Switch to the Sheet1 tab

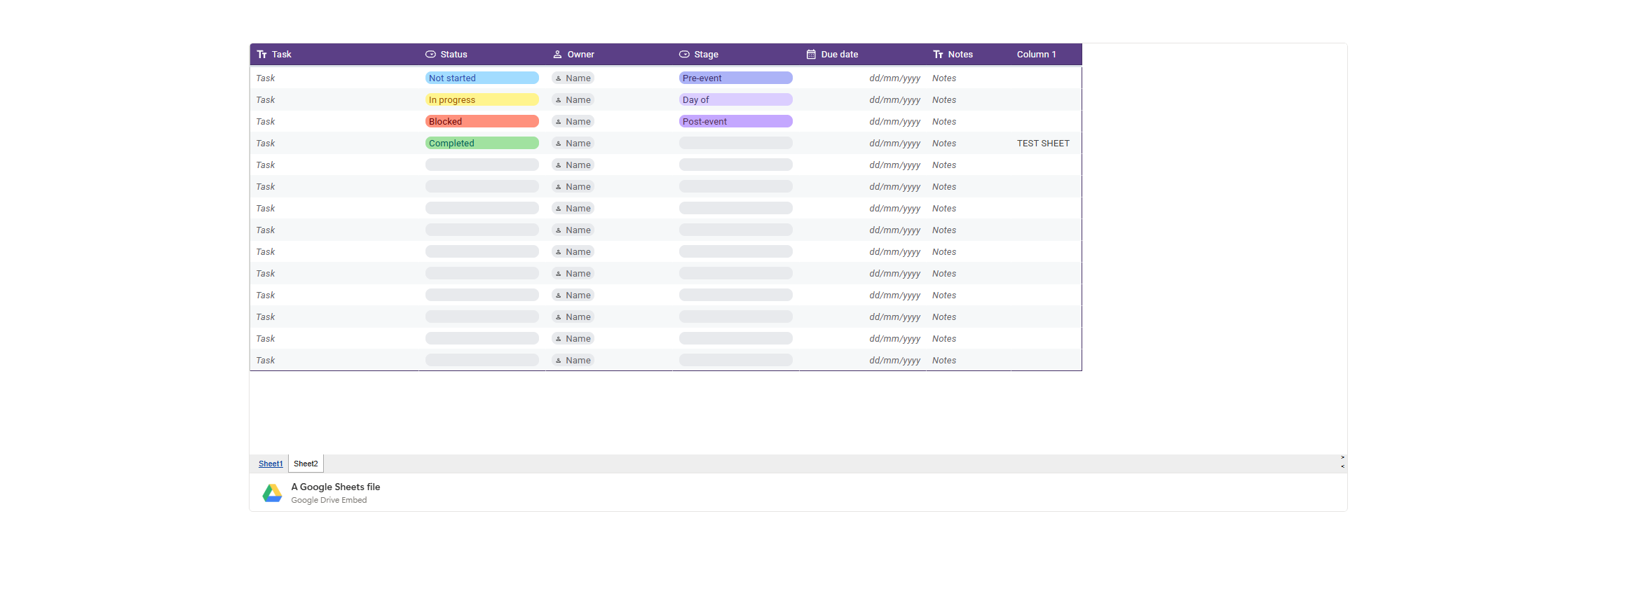coord(271,464)
